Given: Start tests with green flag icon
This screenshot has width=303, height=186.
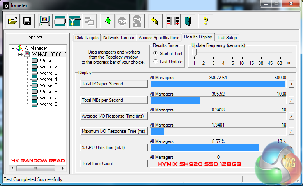Looking at the screenshot, I should (x=108, y=21).
